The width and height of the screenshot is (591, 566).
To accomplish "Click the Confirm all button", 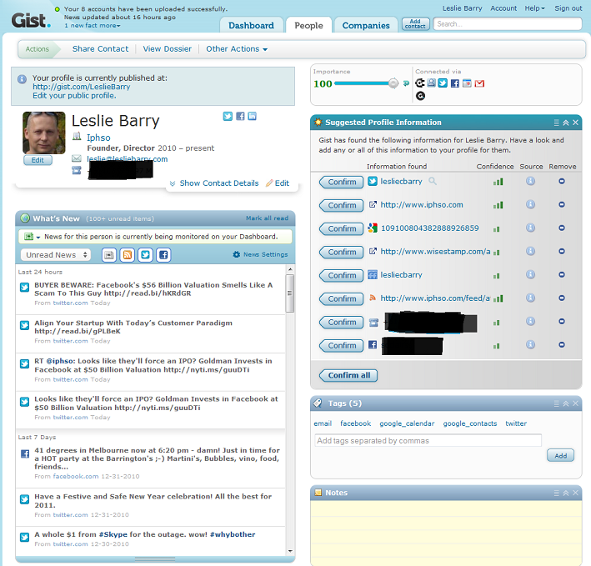I will pos(348,375).
